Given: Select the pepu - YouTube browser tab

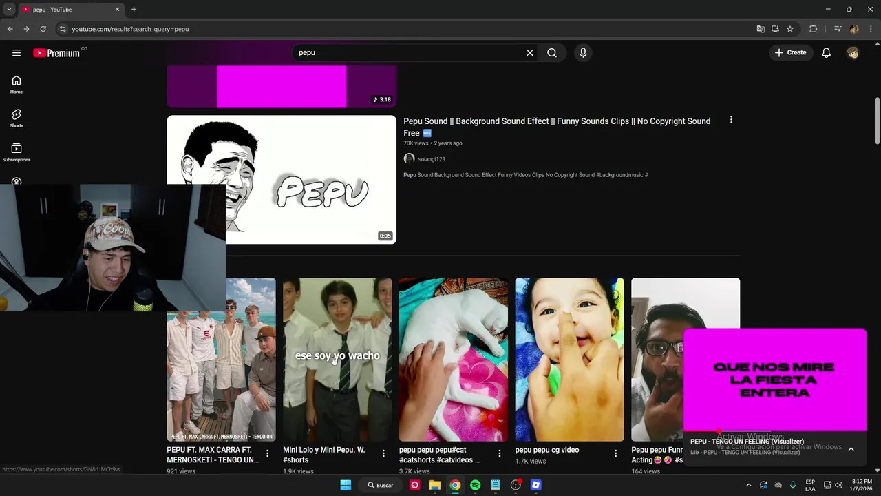Looking at the screenshot, I should [x=70, y=10].
